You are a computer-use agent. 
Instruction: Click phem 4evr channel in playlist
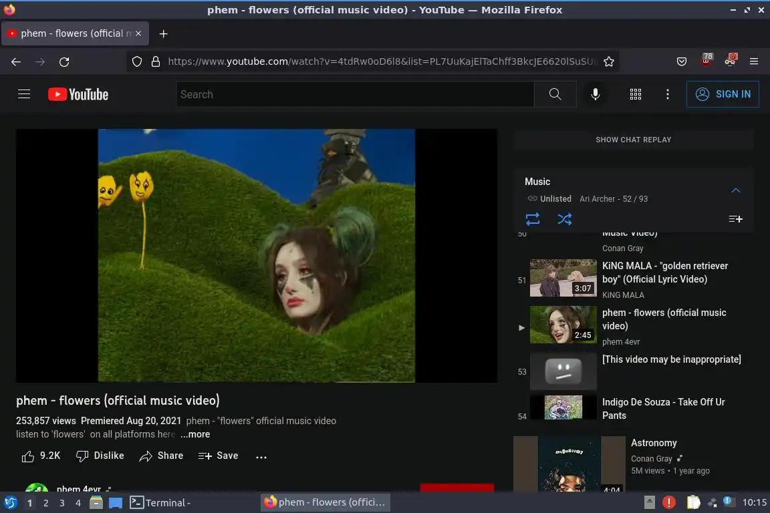tap(621, 342)
